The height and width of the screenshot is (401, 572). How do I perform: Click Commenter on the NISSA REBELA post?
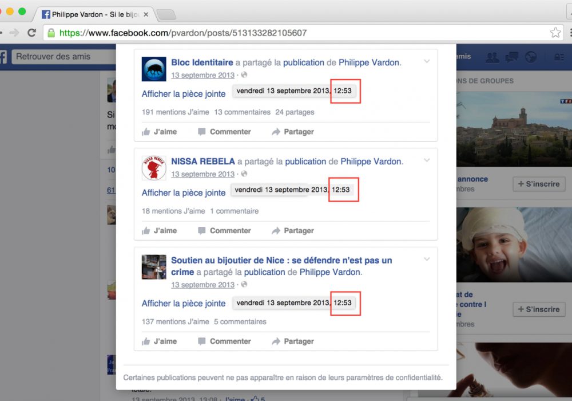(224, 231)
